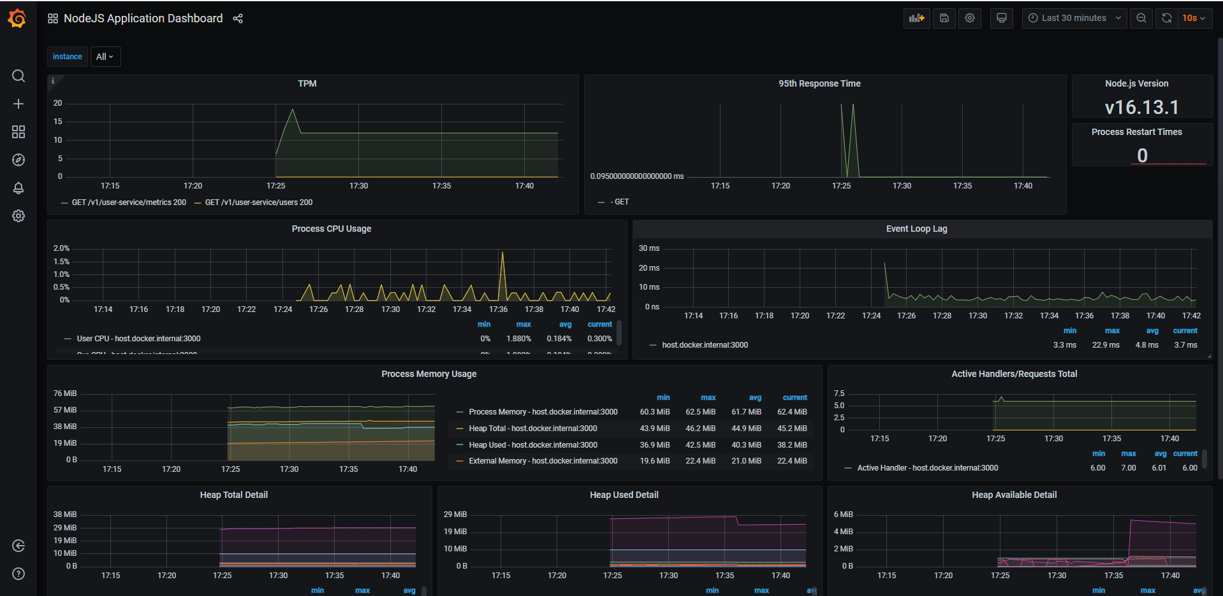Toggle Event Loop Lag host.docker.internal:3000 series
This screenshot has height=596, width=1223.
coord(705,345)
